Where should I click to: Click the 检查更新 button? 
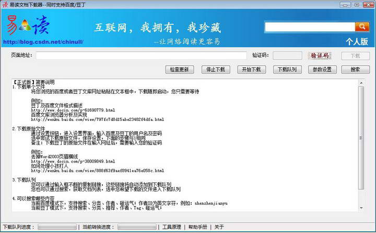point(180,69)
